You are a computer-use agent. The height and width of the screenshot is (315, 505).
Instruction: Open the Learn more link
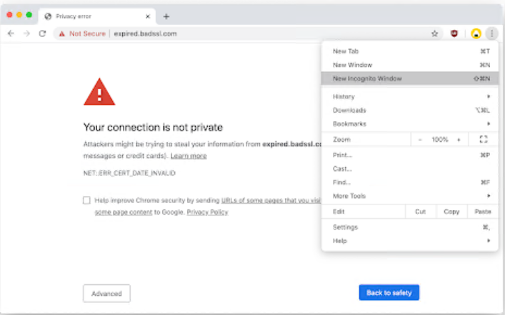[189, 156]
